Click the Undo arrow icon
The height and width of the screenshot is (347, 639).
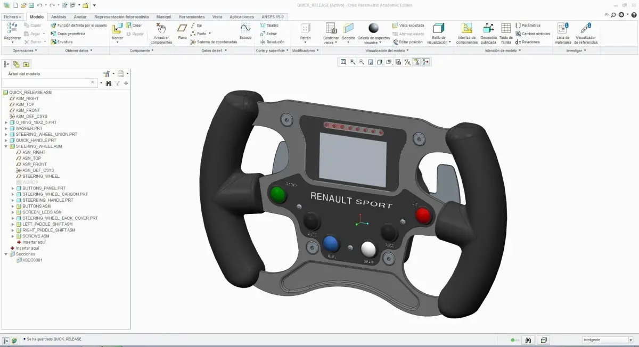click(x=39, y=5)
